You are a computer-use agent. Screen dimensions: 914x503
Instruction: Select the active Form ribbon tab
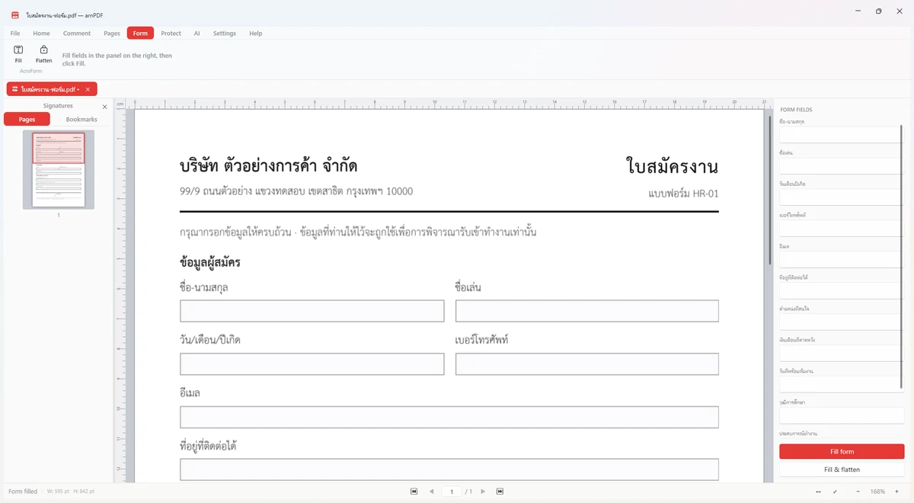tap(140, 34)
